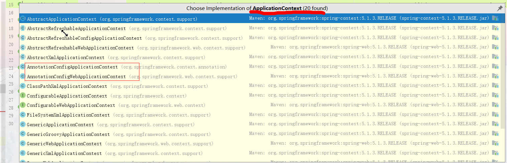Click the interface icon beside ConfigurableApplicationContext
The height and width of the screenshot is (163, 507).
[23, 96]
